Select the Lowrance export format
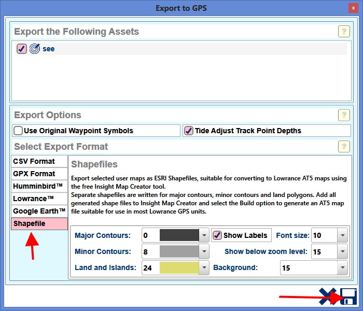This screenshot has height=311, width=363. (39, 199)
